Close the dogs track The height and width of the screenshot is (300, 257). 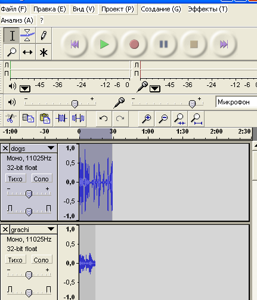click(x=5, y=149)
